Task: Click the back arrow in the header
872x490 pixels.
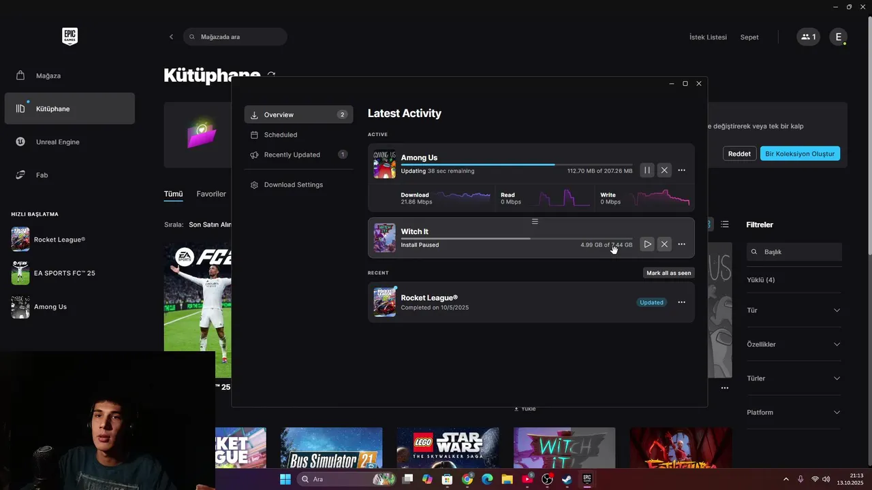Action: [x=171, y=37]
